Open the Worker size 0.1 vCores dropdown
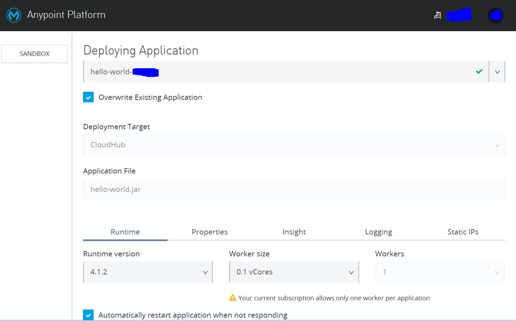Screen dimensions: 516x321 coord(294,272)
